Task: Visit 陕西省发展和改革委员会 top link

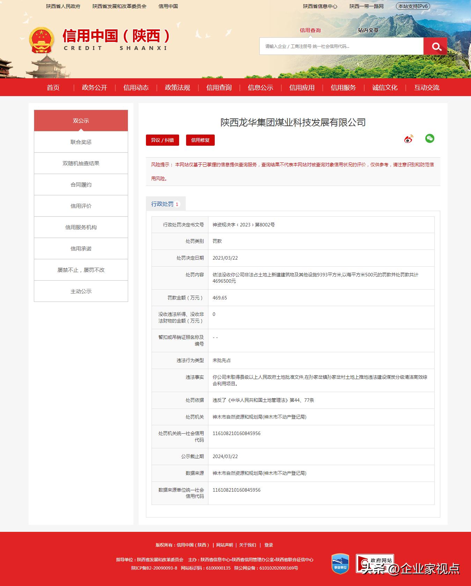Action: click(x=119, y=6)
